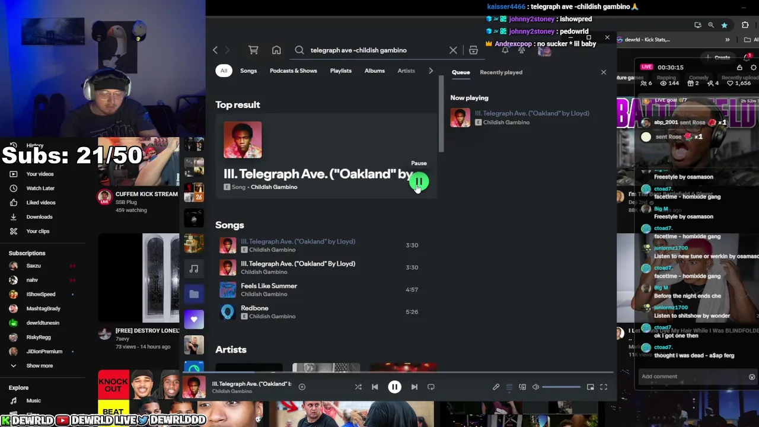Show more filter chips with arrow
Image resolution: width=759 pixels, height=427 pixels.
[x=430, y=71]
